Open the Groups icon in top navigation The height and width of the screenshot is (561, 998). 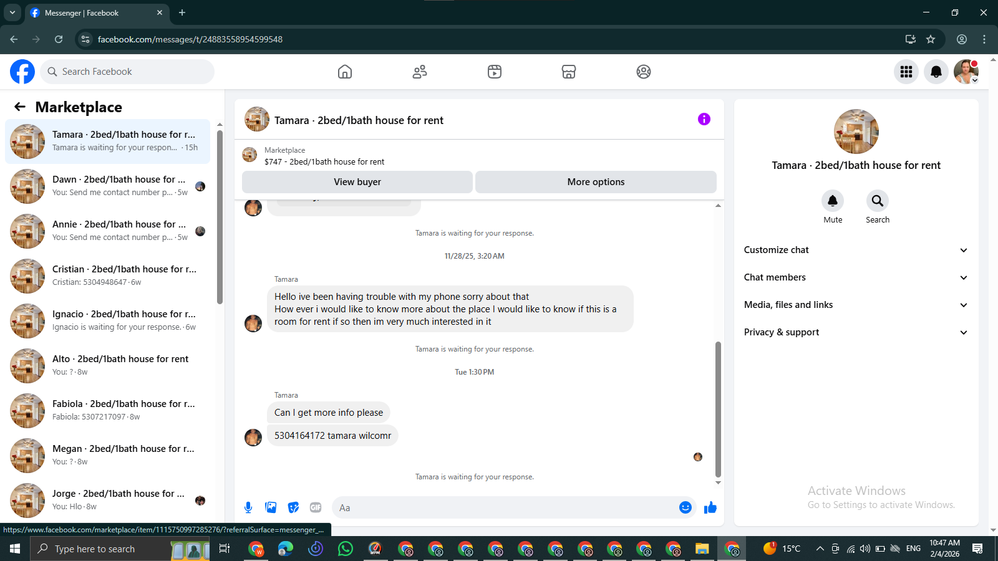(644, 72)
